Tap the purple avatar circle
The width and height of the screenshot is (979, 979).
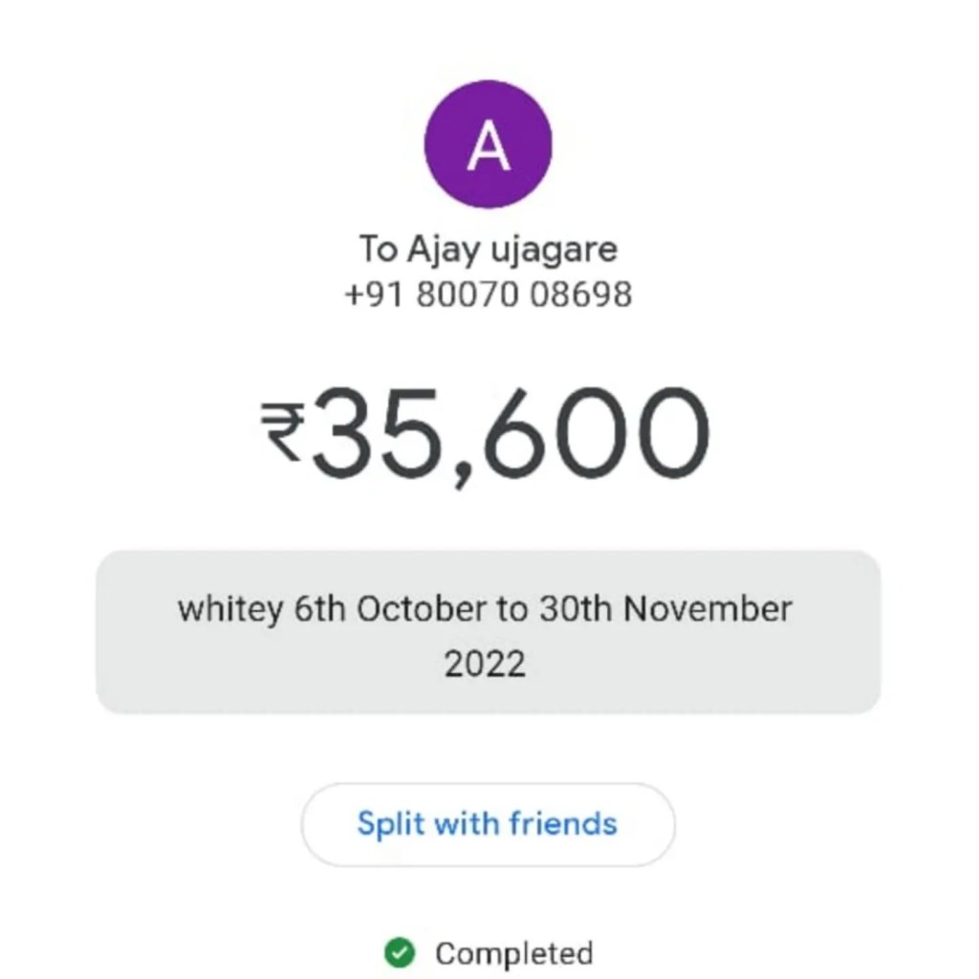pos(488,143)
